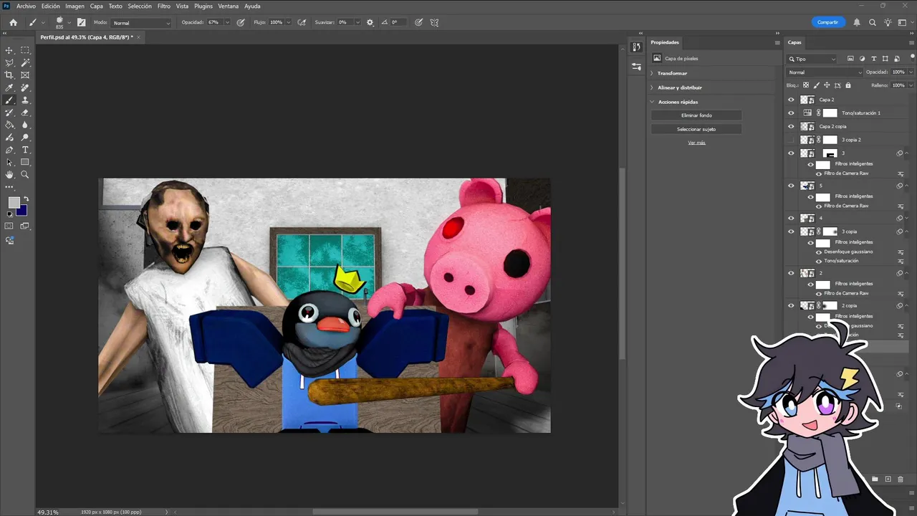Hide layer 4 eye icon
Viewport: 917px width, 516px height.
click(x=791, y=218)
